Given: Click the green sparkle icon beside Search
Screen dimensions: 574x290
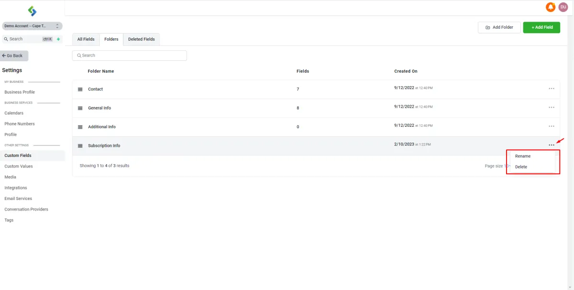Looking at the screenshot, I should (x=58, y=39).
